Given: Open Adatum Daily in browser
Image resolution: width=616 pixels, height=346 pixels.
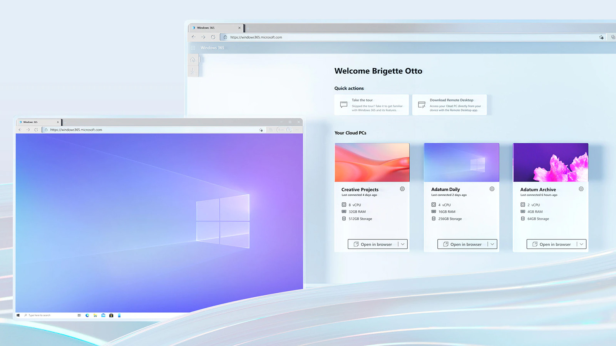Looking at the screenshot, I should 462,244.
